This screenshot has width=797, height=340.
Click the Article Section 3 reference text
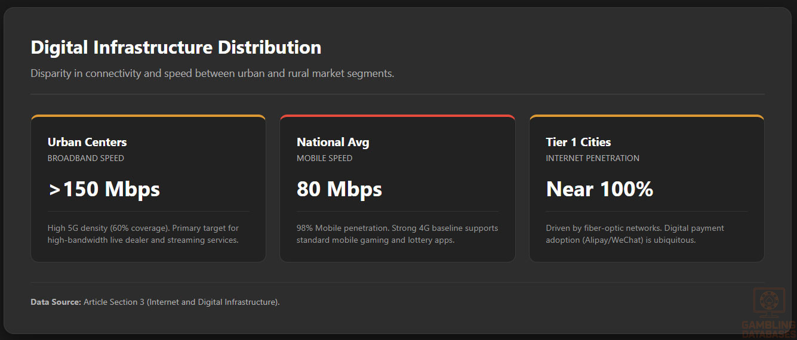pos(181,302)
